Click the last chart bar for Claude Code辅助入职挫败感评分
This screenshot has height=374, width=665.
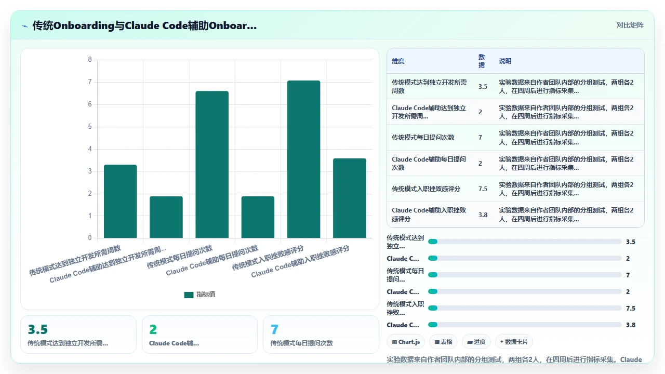(350, 198)
